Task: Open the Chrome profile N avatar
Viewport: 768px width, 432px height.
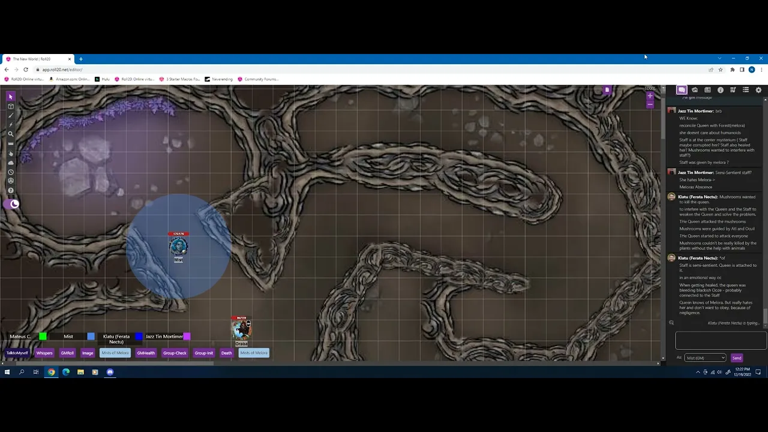Action: pos(752,70)
